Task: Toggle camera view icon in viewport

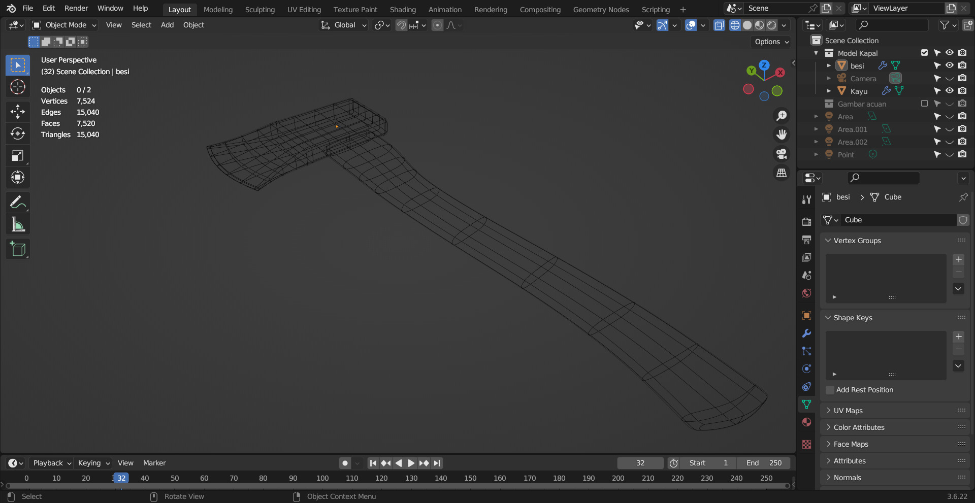Action: [x=782, y=154]
